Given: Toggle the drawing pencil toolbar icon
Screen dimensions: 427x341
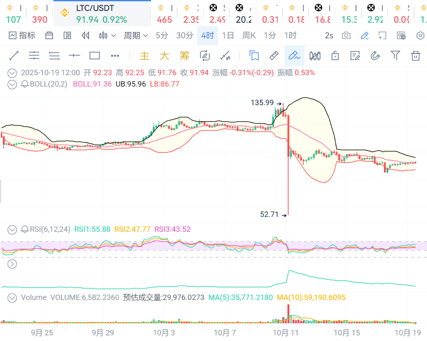Looking at the screenshot, I should (364, 35).
